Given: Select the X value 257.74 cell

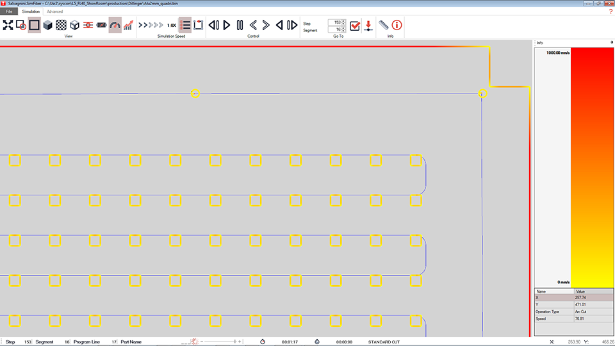Looking at the screenshot, I should click(x=594, y=298).
